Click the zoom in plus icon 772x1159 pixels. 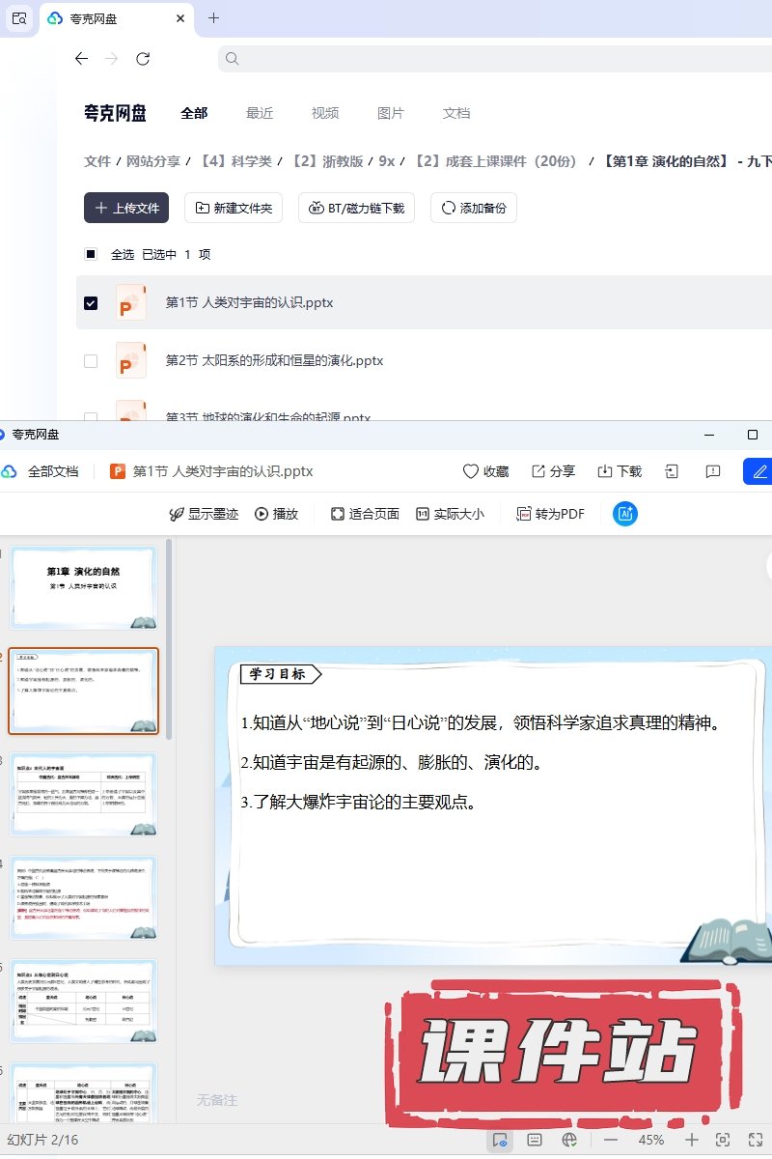[x=692, y=1140]
